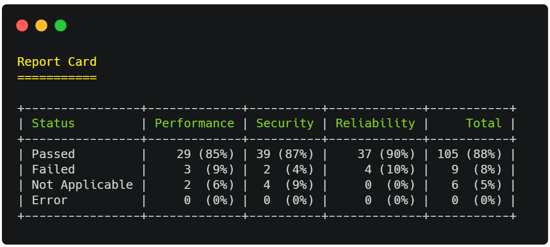Click the Report Card heading
This screenshot has width=550, height=247.
(57, 62)
